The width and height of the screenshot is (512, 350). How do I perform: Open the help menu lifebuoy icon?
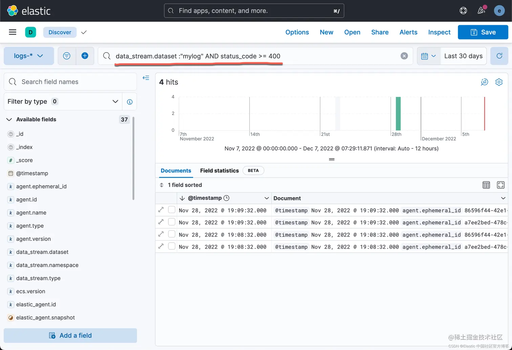pyautogui.click(x=463, y=11)
